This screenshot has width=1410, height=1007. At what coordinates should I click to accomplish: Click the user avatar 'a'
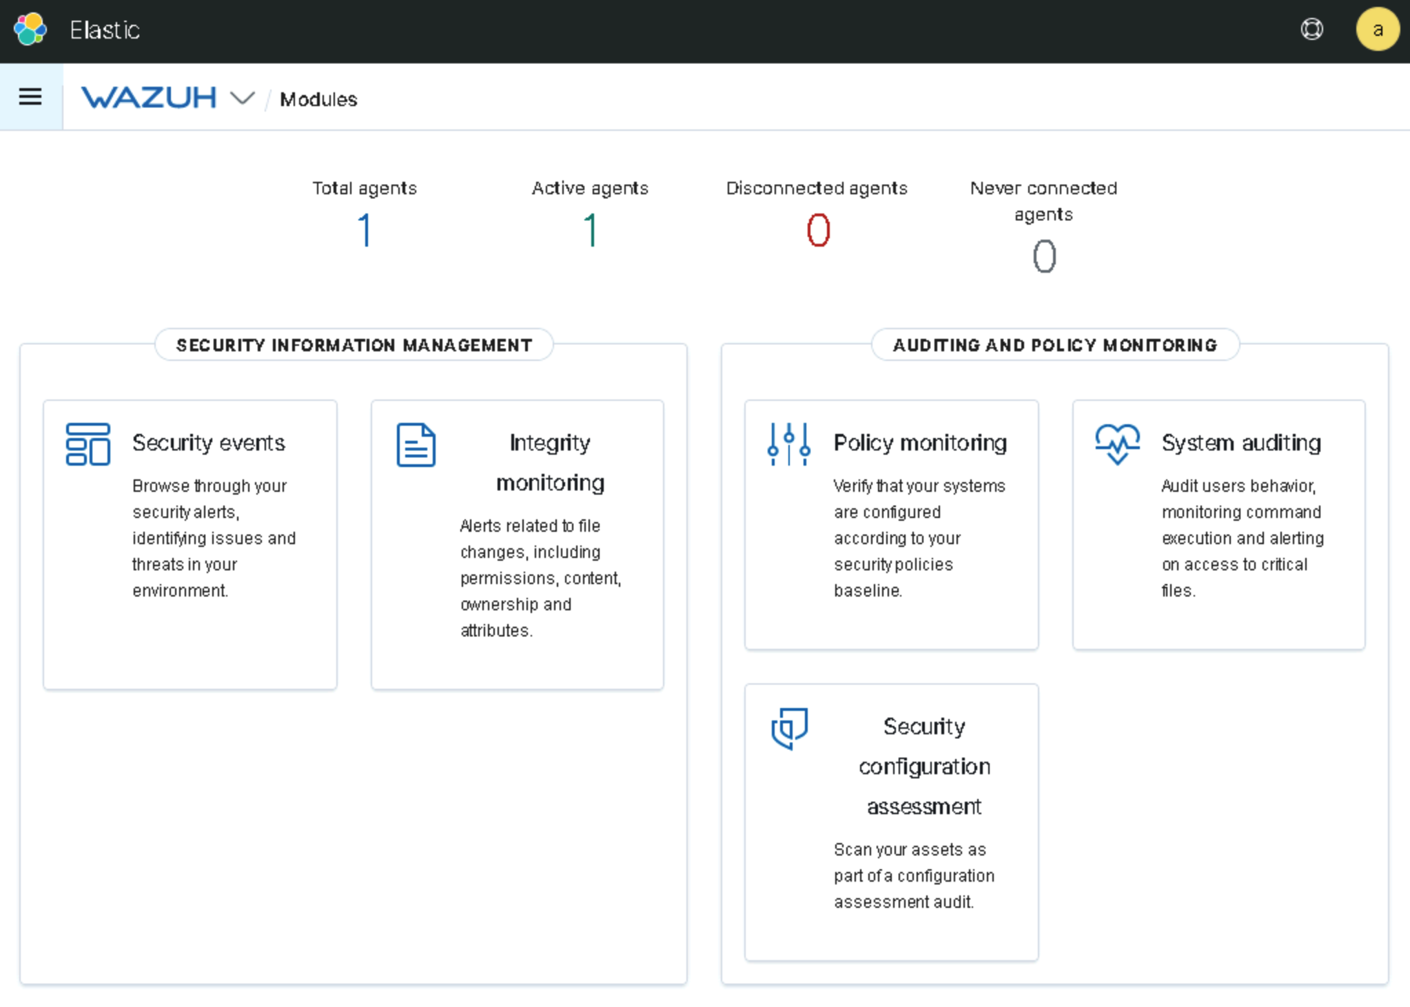click(1376, 30)
